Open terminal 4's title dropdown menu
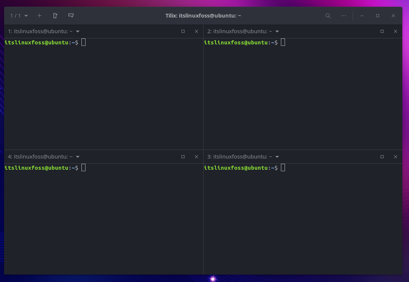The image size is (409, 282). pos(78,157)
